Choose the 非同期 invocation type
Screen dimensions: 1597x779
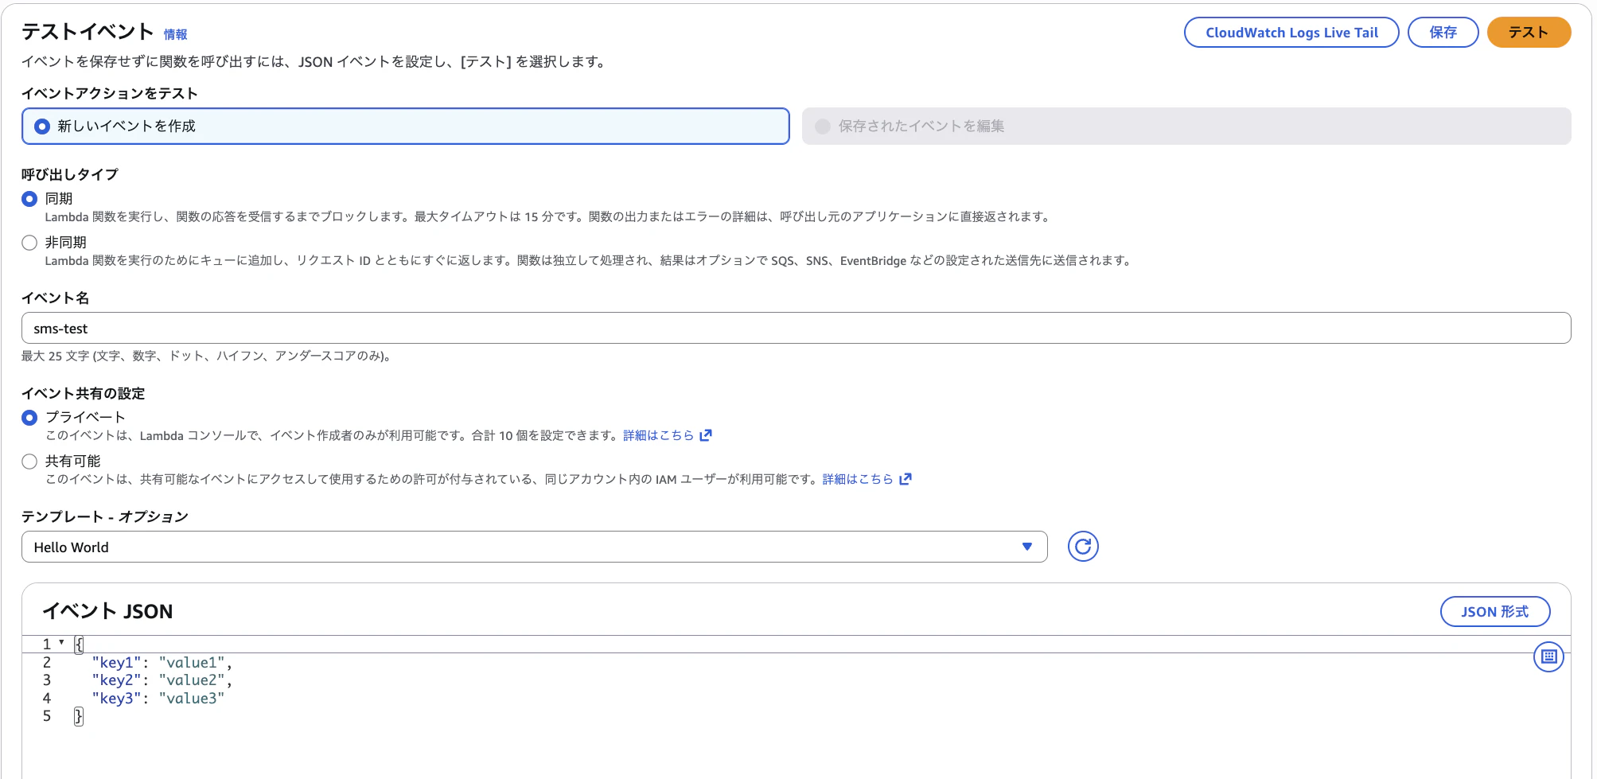[x=29, y=243]
